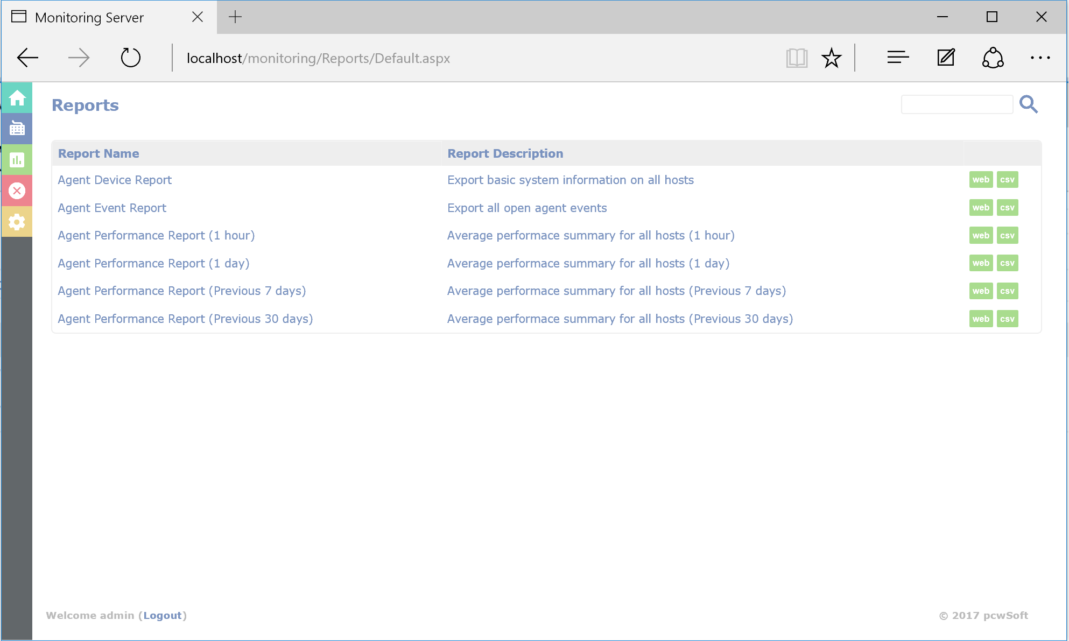Open Agent Performance Report (1 hour) link
This screenshot has height=641, width=1069.
click(x=156, y=235)
